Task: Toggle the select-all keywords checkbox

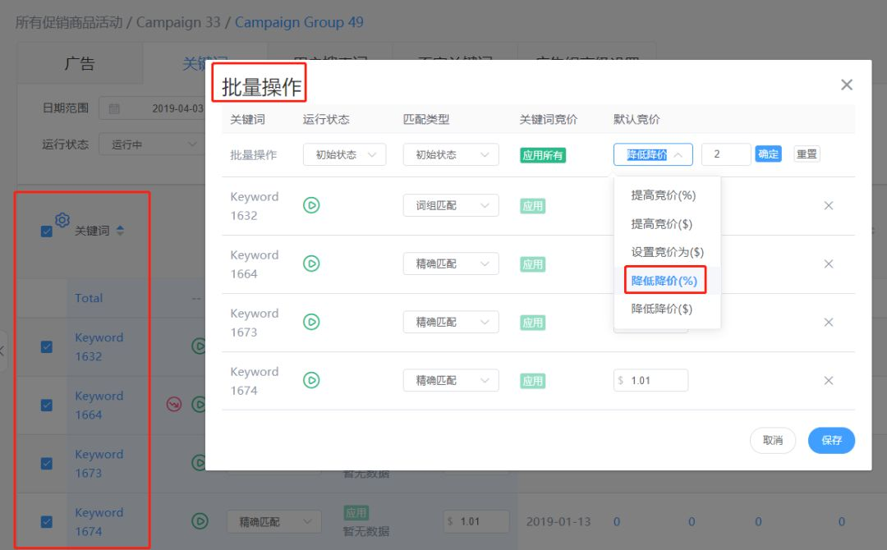Action: tap(47, 231)
